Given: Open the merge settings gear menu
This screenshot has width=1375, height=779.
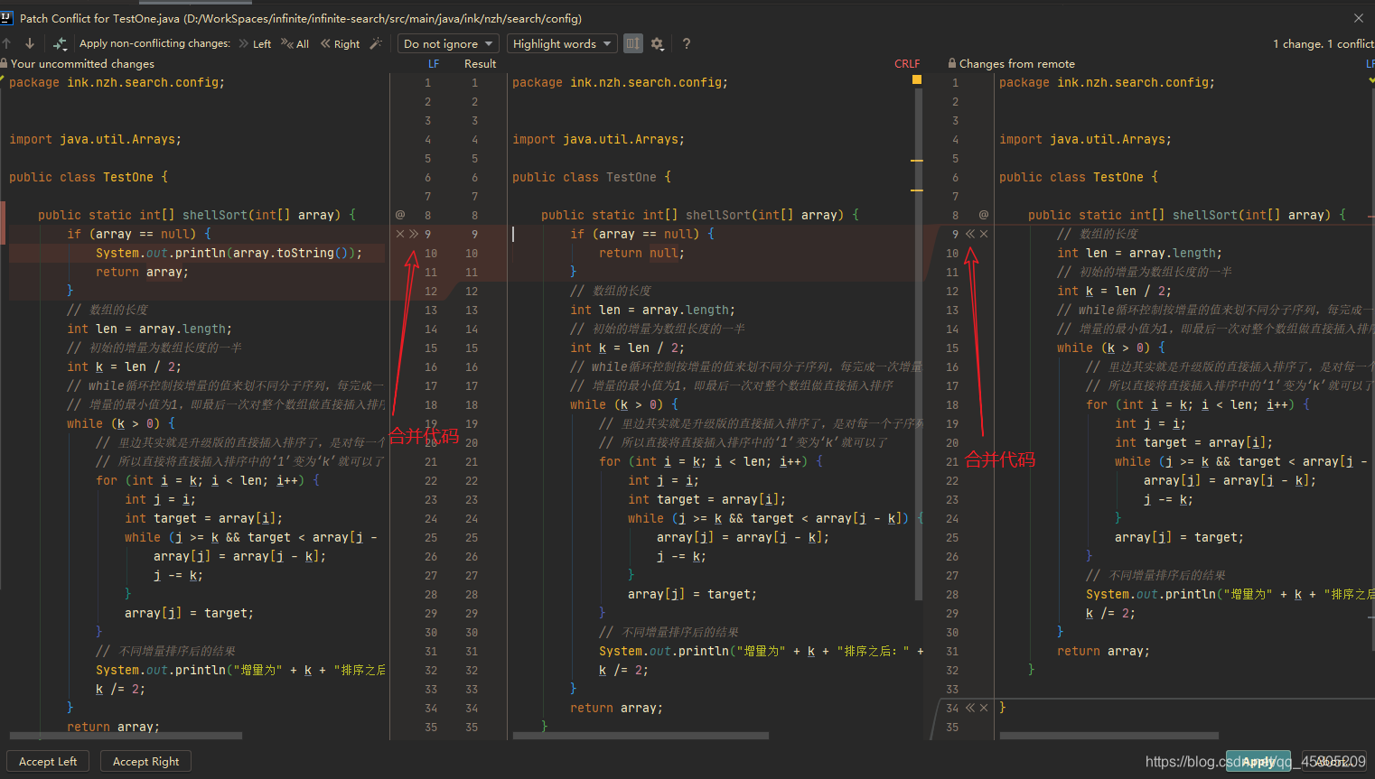Looking at the screenshot, I should point(658,43).
